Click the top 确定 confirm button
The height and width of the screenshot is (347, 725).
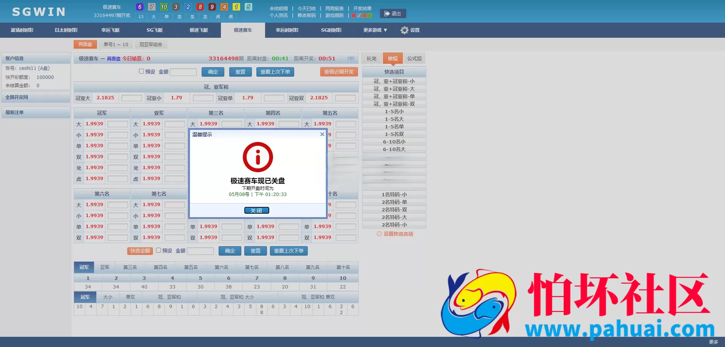coord(213,72)
